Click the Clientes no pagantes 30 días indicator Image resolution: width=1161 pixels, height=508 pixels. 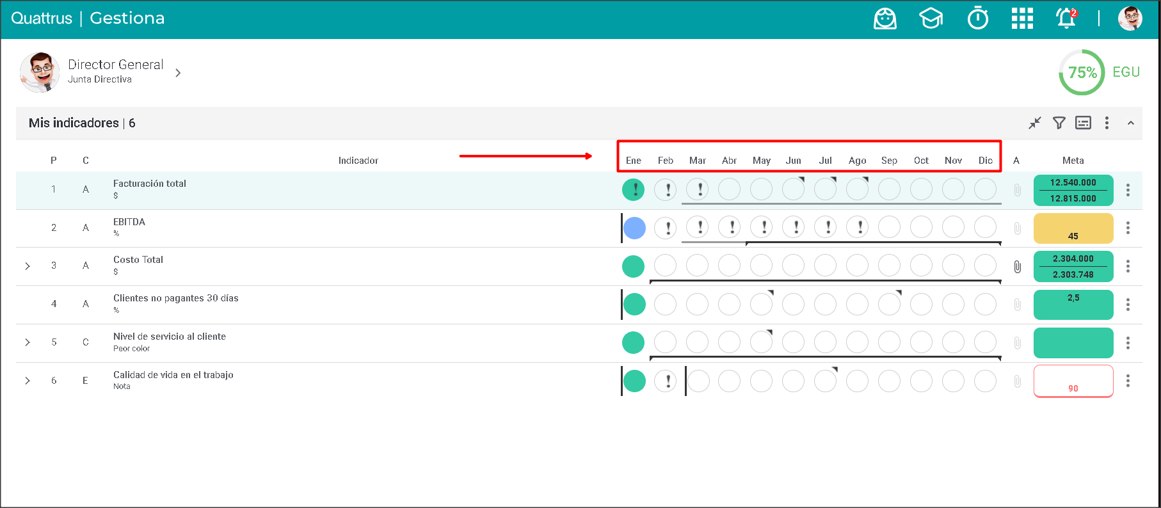tap(175, 298)
